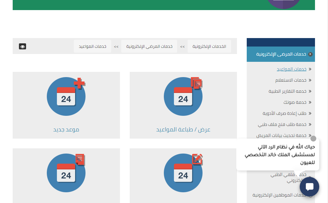Click the موعد جديد text label
The height and width of the screenshot is (203, 328).
coord(66,129)
